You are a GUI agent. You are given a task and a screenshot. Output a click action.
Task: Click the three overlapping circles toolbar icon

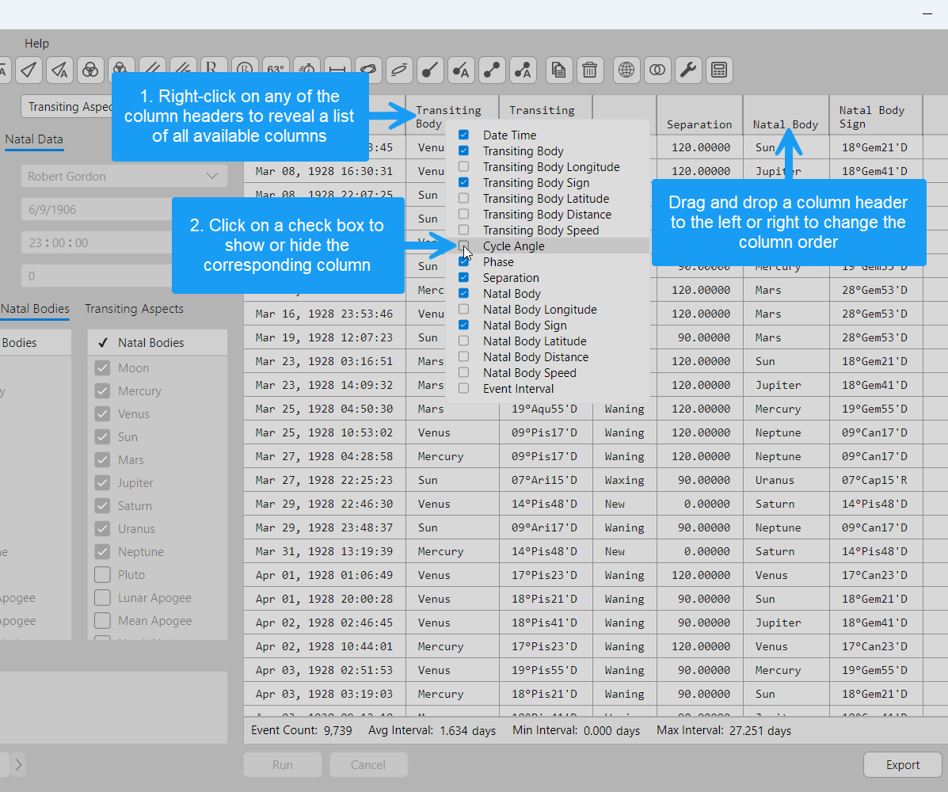click(x=90, y=70)
